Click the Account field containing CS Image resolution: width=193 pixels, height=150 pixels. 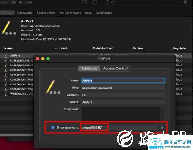(123, 95)
